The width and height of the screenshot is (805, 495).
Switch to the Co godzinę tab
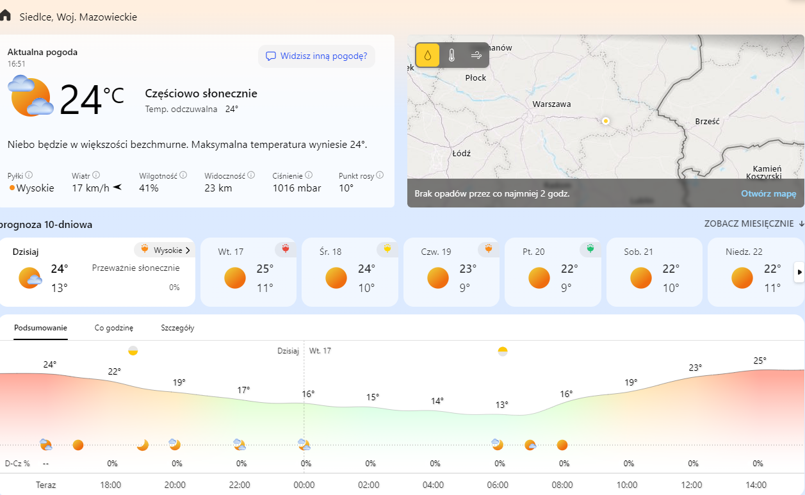(x=114, y=328)
